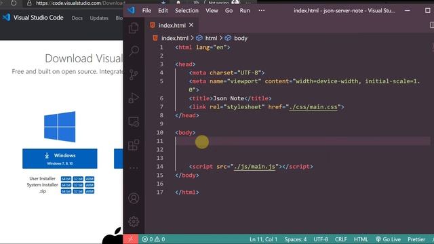Download User Installer 32 bit

[x=78, y=179]
